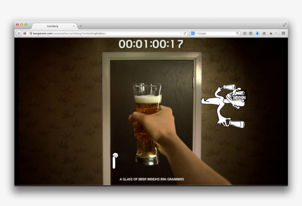Bookmark this page with the star icon
Image resolution: width=302 pixels, height=206 pixels.
245,33
